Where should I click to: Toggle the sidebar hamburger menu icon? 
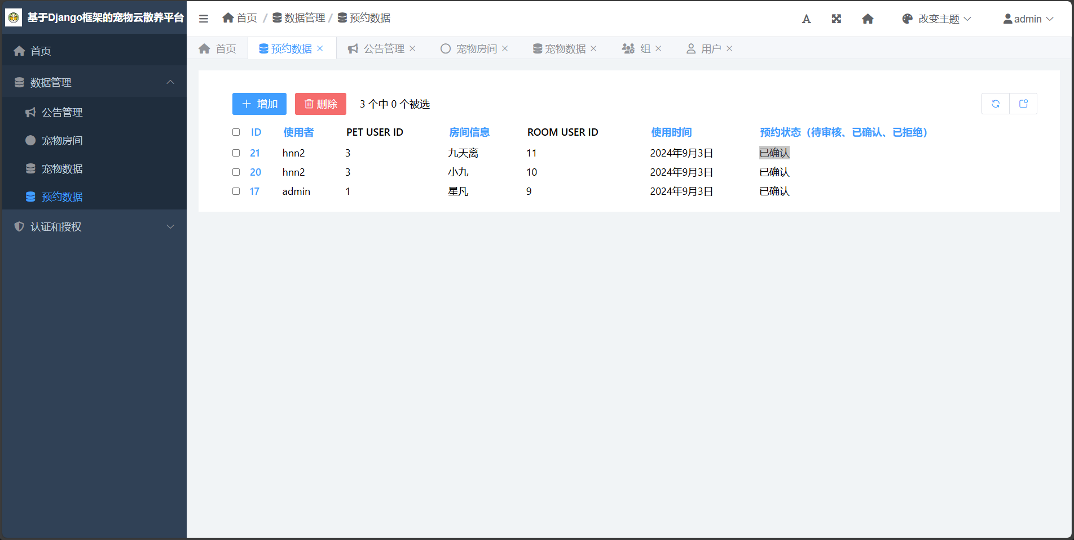(x=204, y=19)
